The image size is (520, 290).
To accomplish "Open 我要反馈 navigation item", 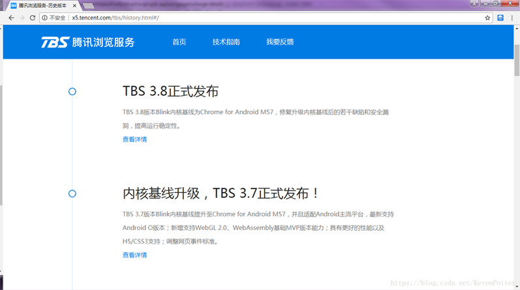I will pyautogui.click(x=280, y=42).
